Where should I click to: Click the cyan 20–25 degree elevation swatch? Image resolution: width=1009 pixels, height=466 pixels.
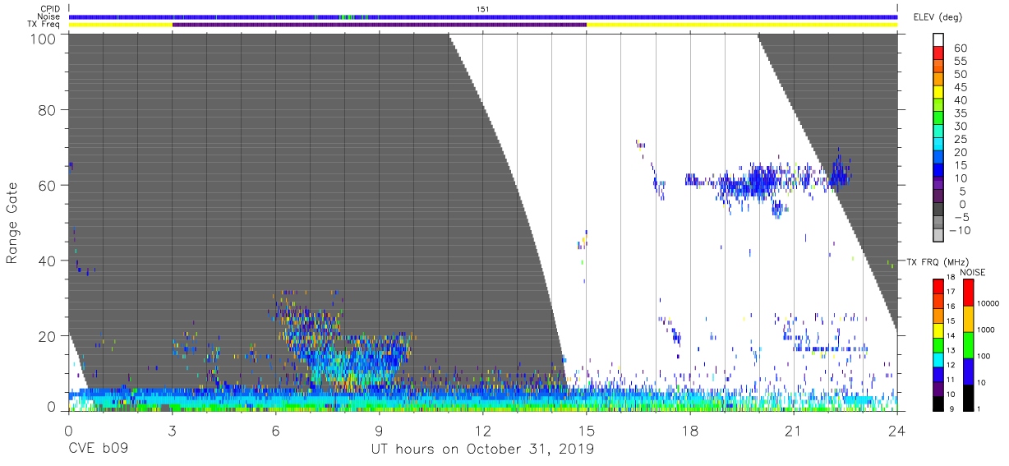939,145
